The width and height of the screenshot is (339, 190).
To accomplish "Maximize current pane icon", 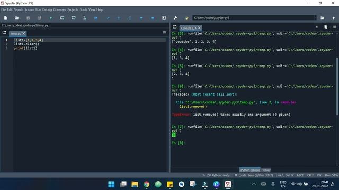I will click(x=164, y=18).
